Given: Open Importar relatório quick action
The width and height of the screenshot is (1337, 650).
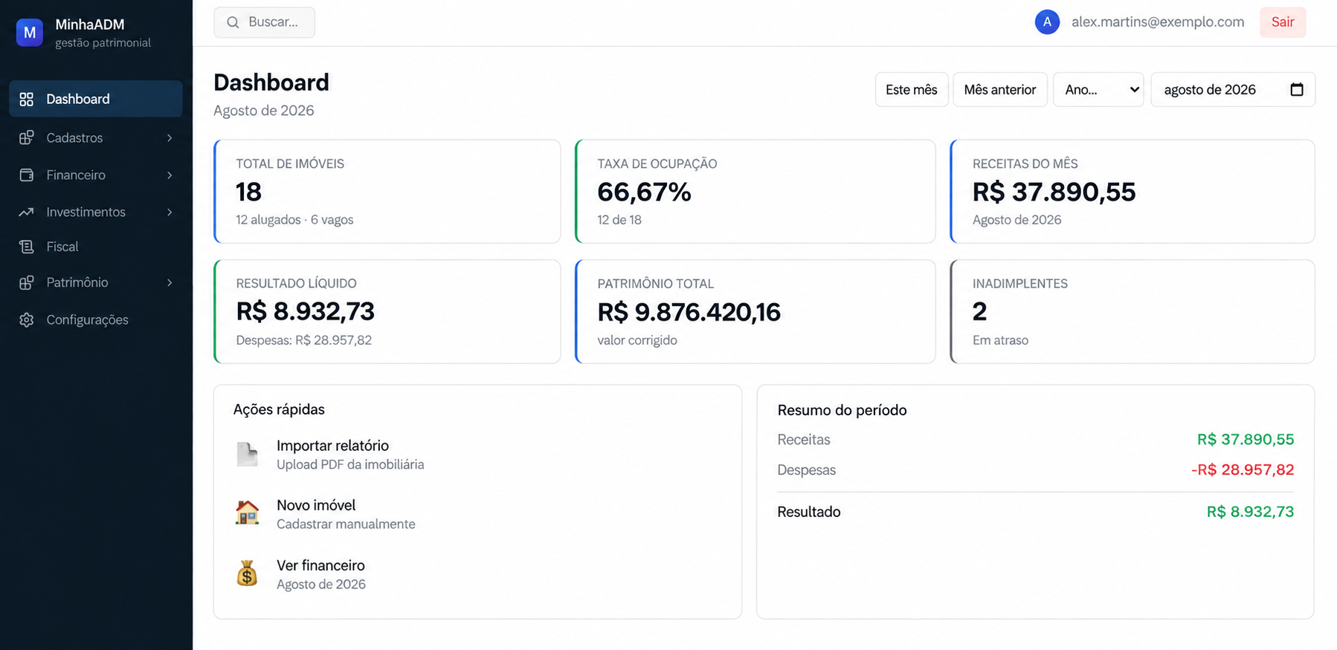Looking at the screenshot, I should point(349,454).
